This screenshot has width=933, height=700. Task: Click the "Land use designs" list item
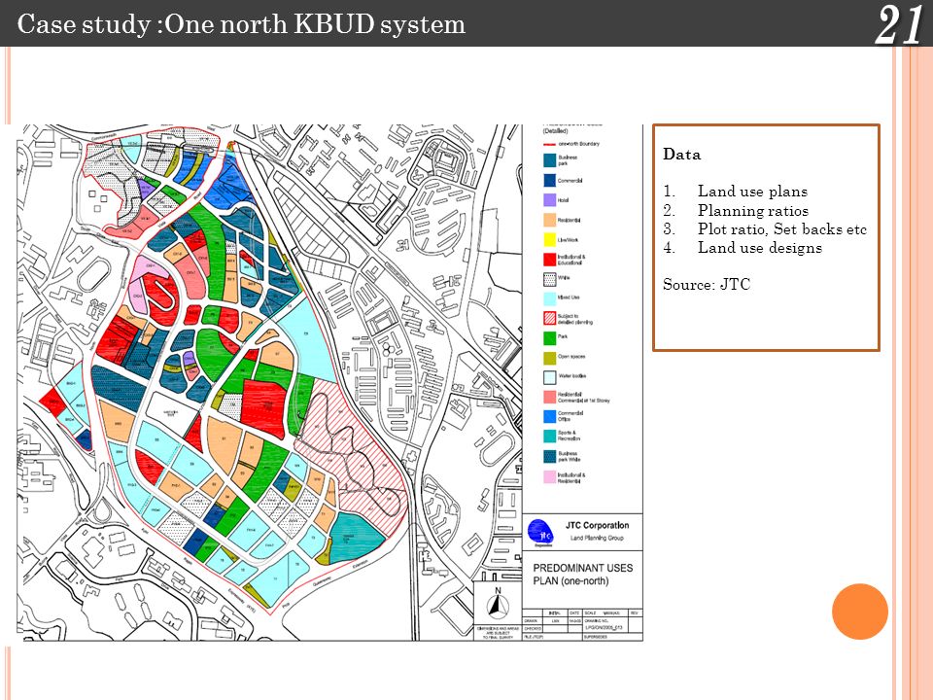(x=760, y=248)
